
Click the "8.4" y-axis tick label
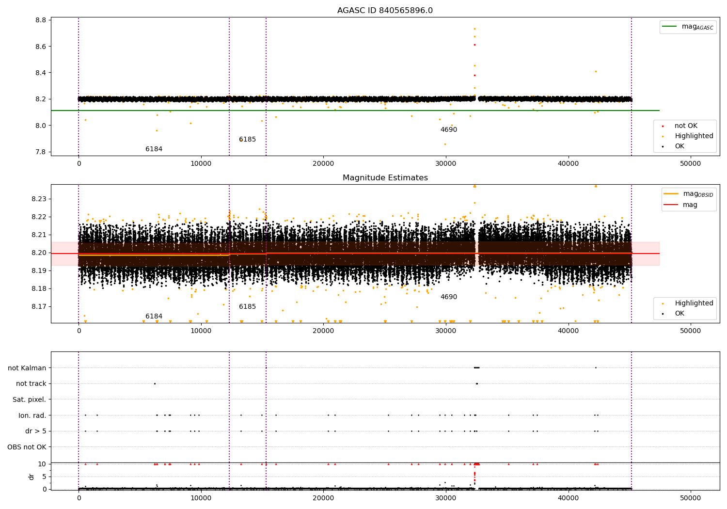(x=41, y=73)
